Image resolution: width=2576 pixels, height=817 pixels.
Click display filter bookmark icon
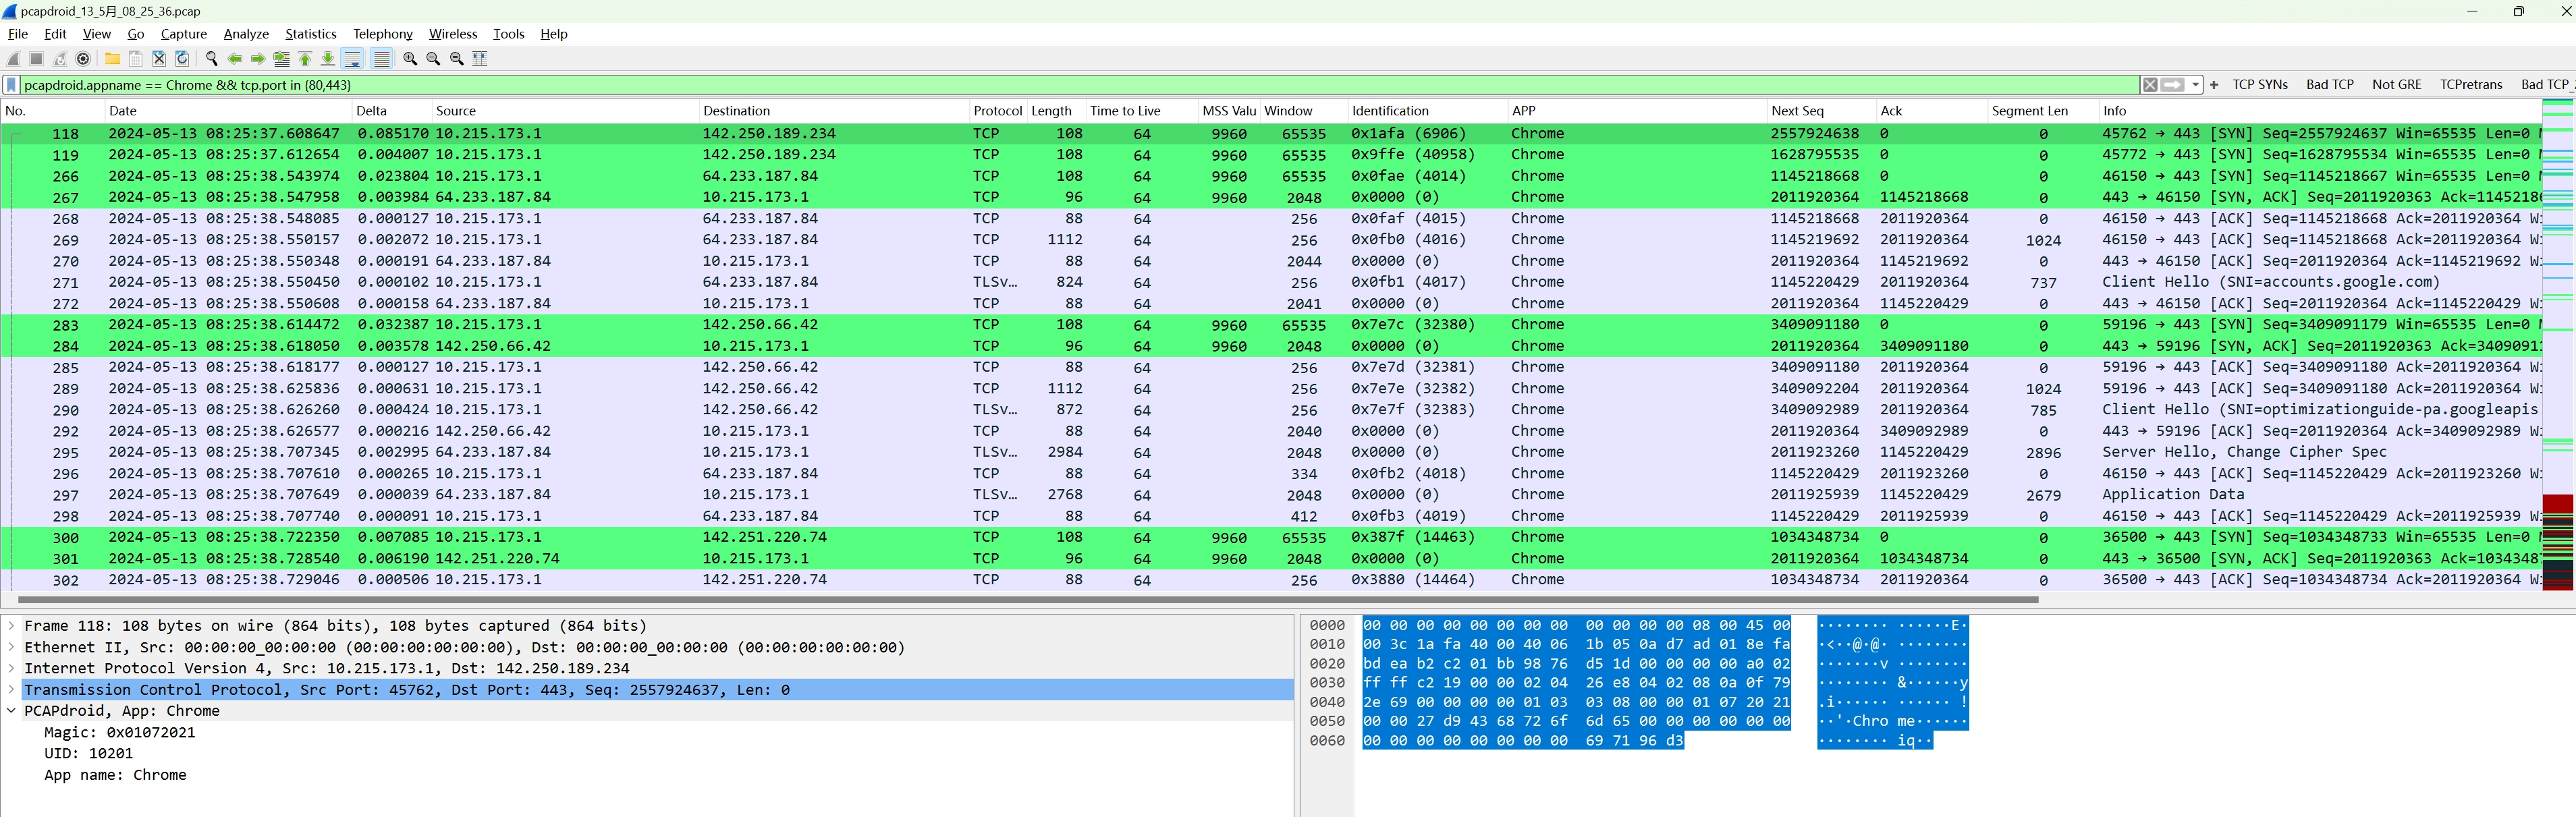[x=11, y=85]
